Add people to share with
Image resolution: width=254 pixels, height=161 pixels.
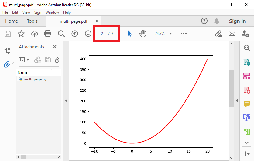point(245,34)
